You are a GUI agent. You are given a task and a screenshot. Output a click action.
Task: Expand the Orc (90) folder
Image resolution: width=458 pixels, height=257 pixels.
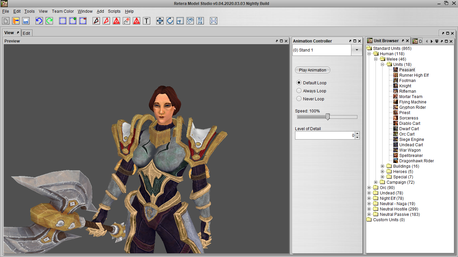click(369, 188)
